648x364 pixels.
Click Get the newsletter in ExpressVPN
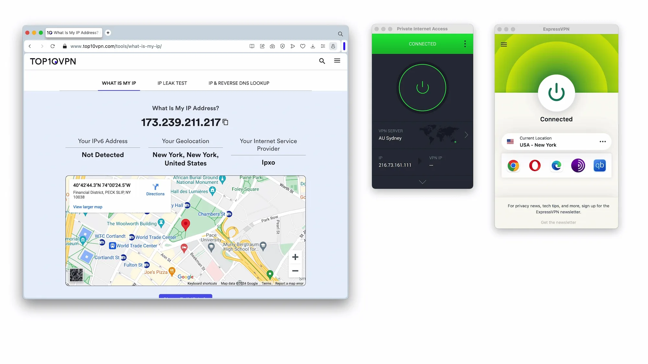tap(558, 222)
